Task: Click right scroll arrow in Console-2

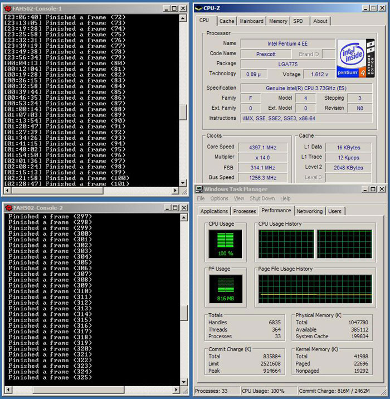Action: click(x=176, y=390)
